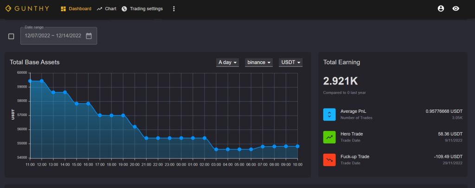
Task: Click the 00:00 x-axis label
Action: [x=181, y=164]
